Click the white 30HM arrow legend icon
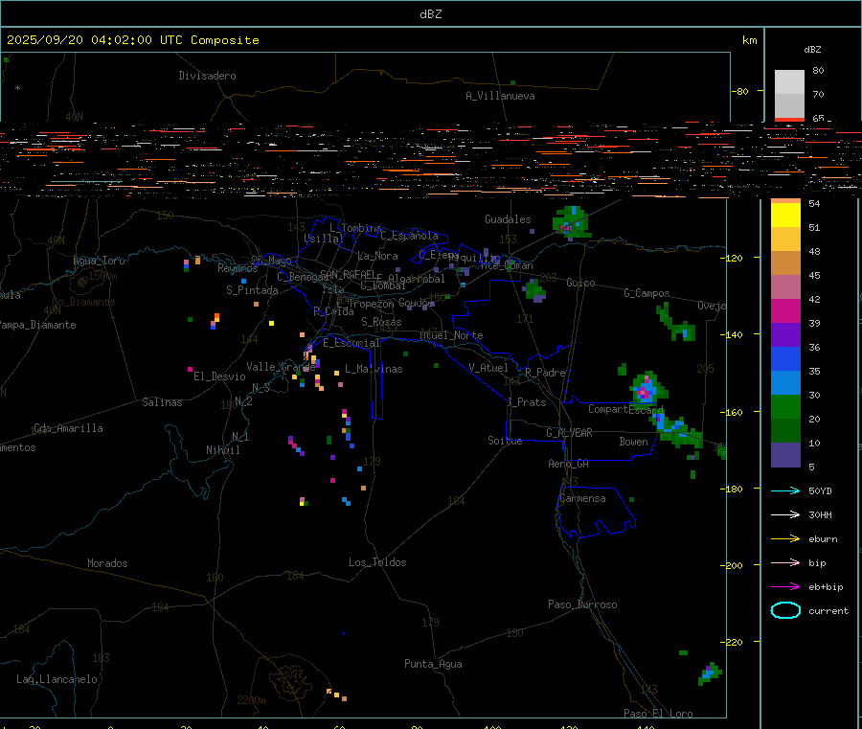862x729 pixels. point(785,514)
